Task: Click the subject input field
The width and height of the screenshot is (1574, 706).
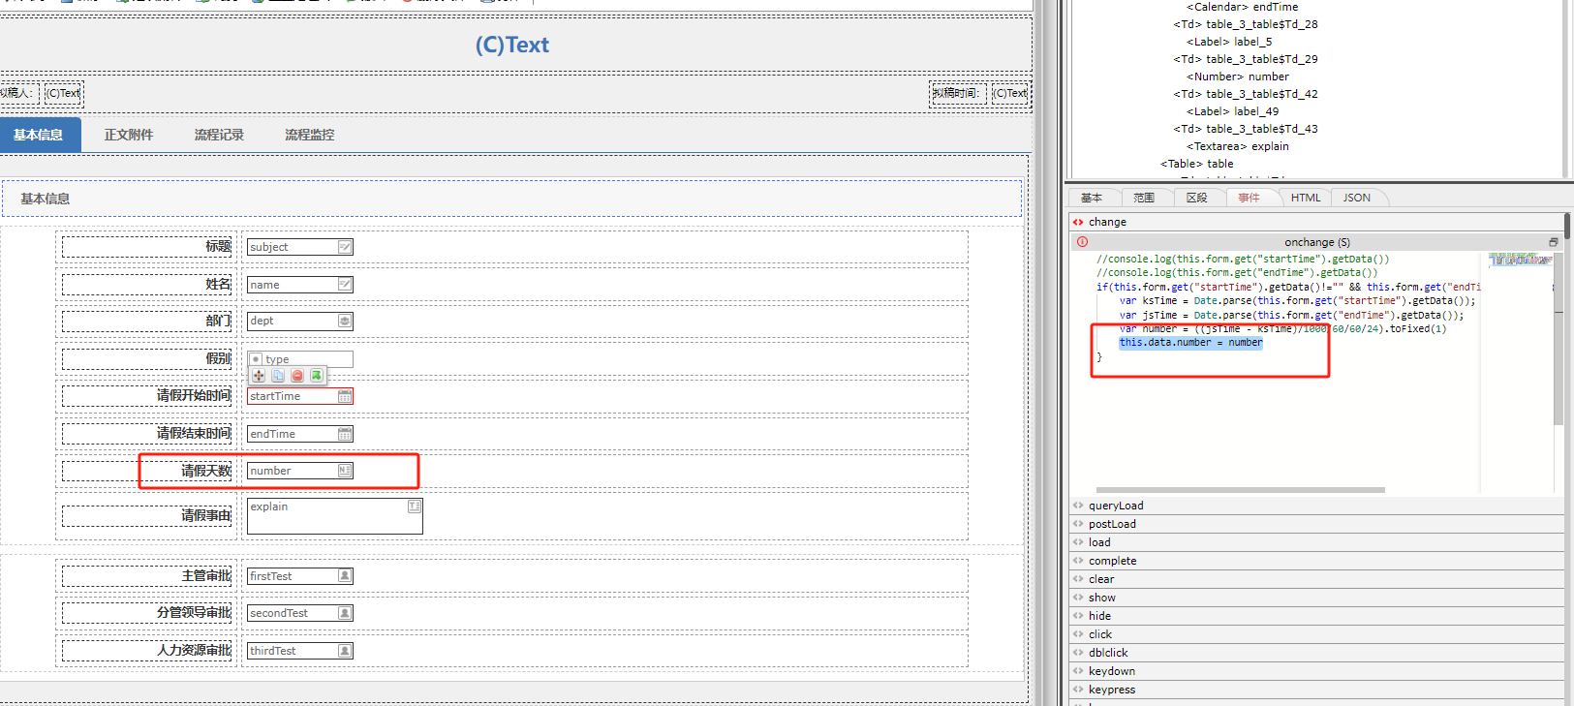Action: [300, 247]
